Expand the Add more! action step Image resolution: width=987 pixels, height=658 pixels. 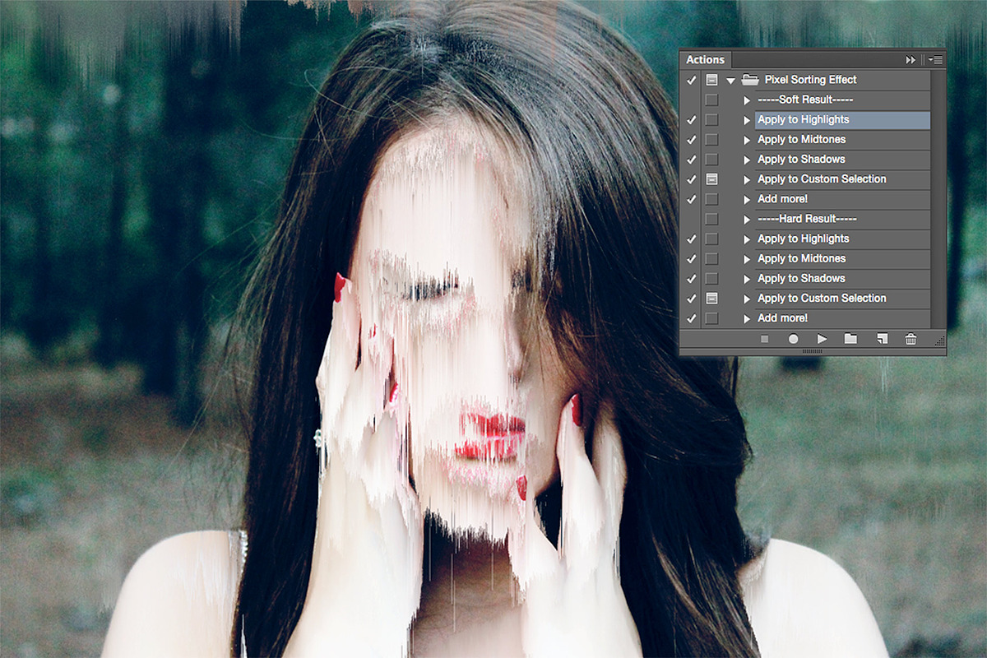click(746, 198)
